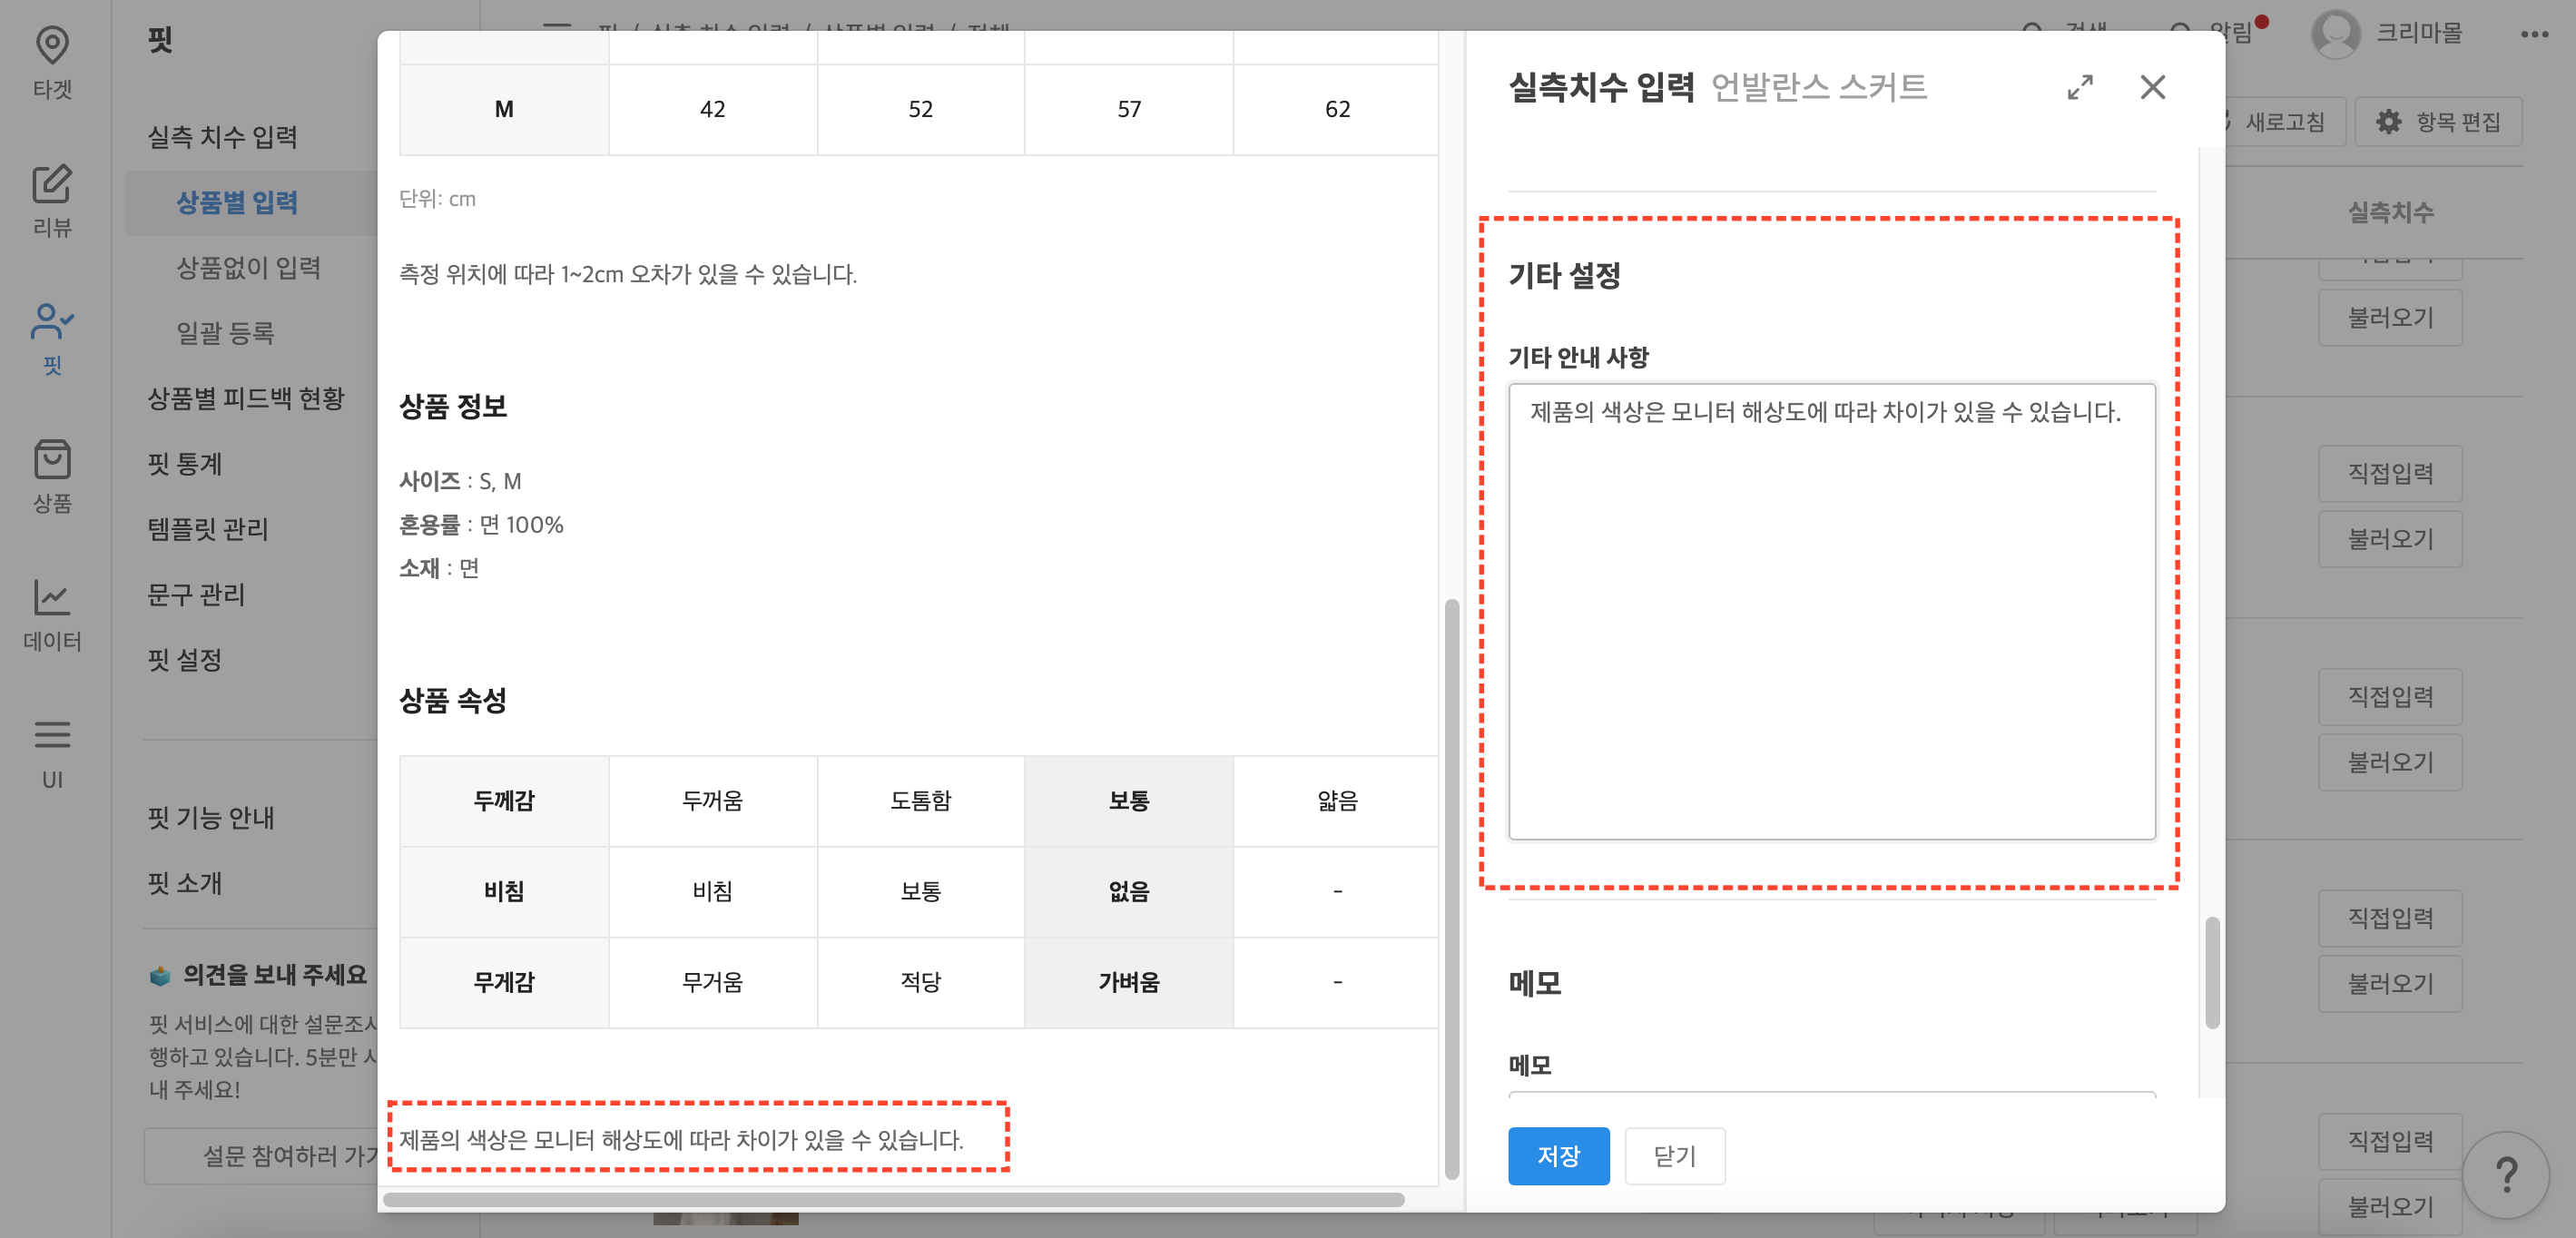Select 상품없이 입력 in the menu

pos(248,267)
